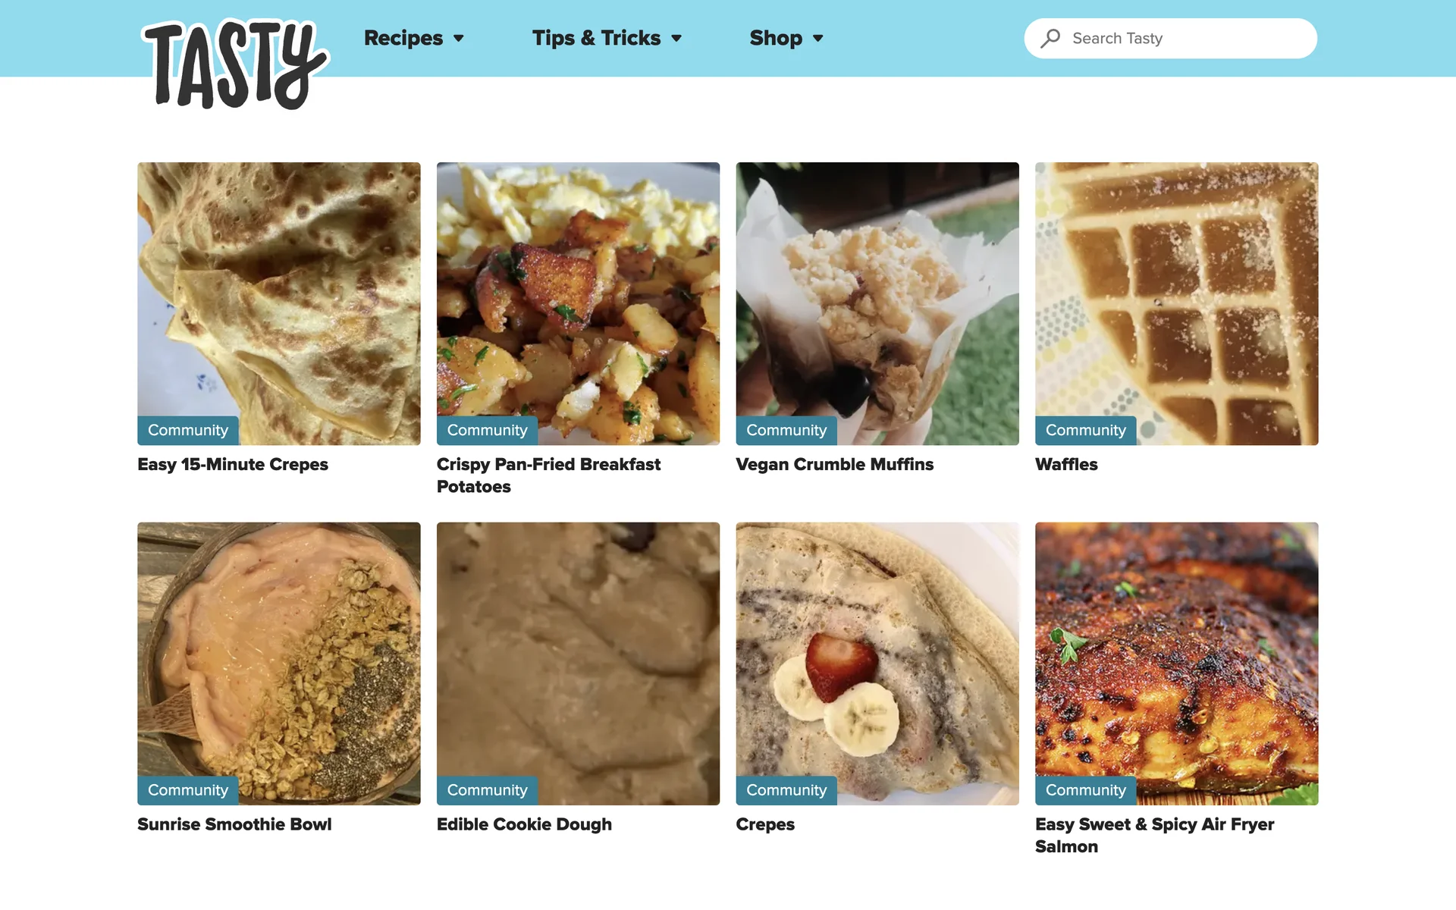Open Crispy Pan-Fried Breakfast Potatoes title link
1456x910 pixels.
pyautogui.click(x=548, y=475)
